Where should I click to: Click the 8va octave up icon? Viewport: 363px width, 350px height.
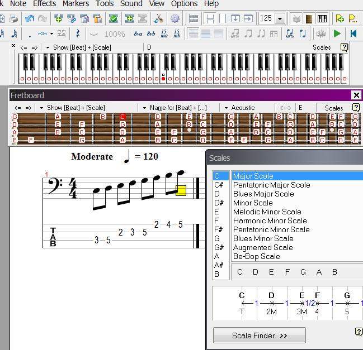[x=138, y=33]
